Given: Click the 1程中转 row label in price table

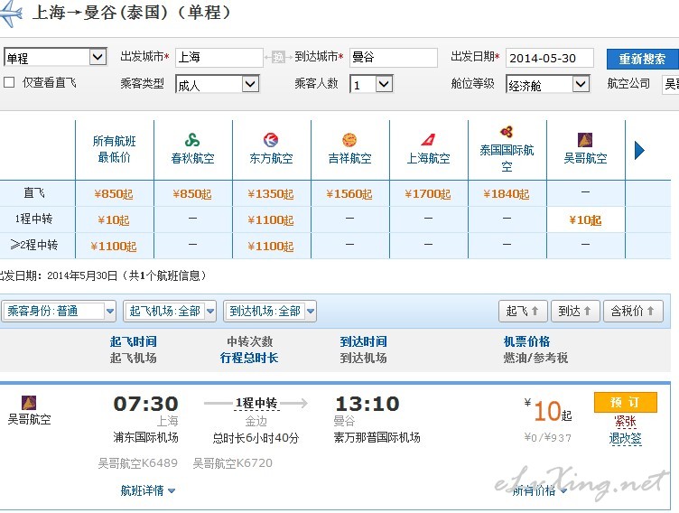Looking at the screenshot, I should (x=33, y=219).
